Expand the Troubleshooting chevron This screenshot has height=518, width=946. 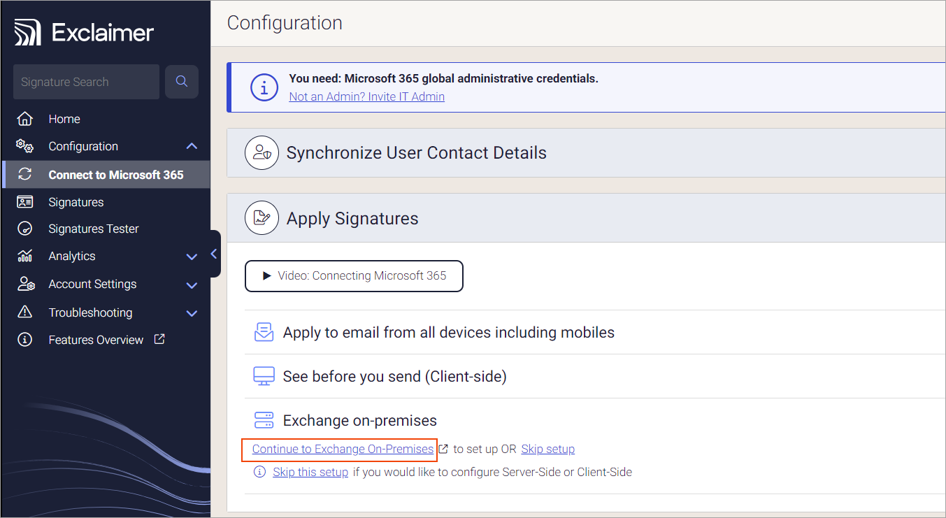coord(192,313)
